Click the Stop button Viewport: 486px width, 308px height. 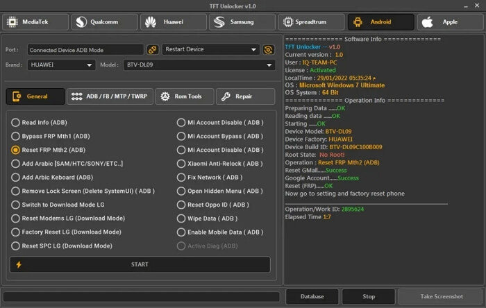(x=369, y=296)
